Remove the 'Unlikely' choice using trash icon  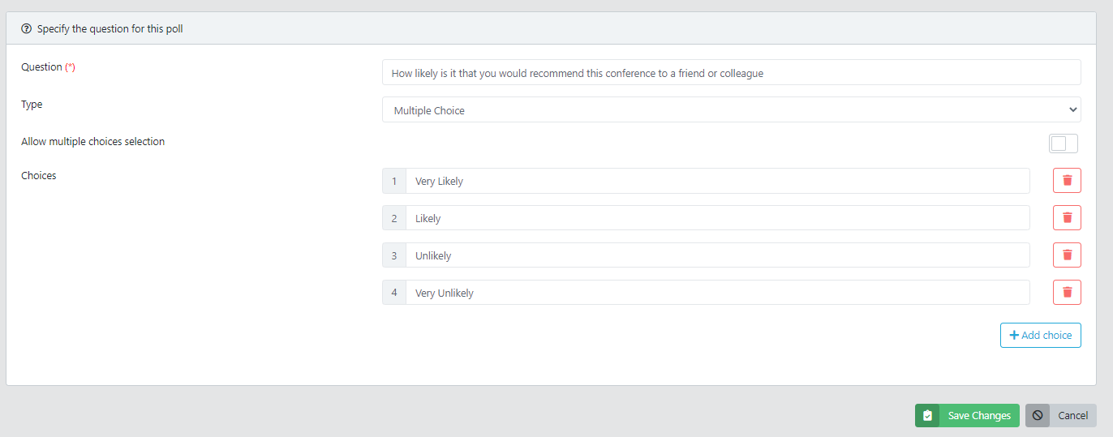[1067, 255]
